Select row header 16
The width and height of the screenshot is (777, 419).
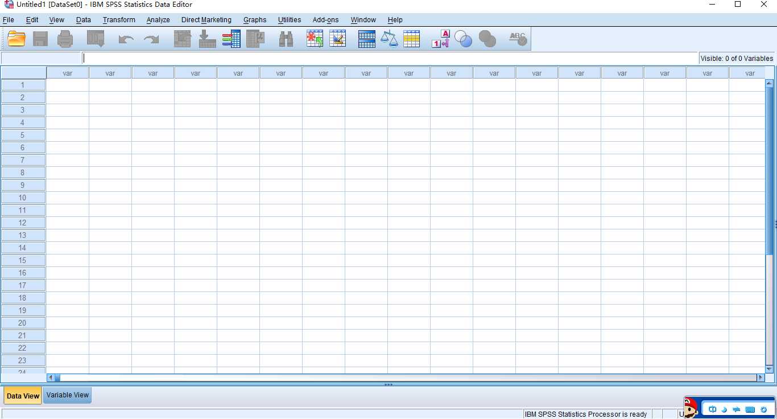(23, 273)
